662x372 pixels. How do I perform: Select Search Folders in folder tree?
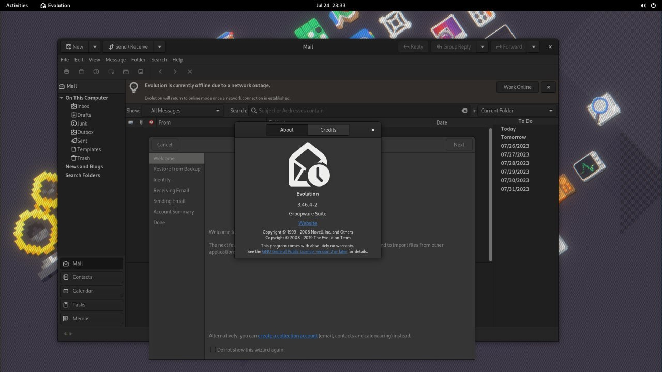(x=83, y=175)
